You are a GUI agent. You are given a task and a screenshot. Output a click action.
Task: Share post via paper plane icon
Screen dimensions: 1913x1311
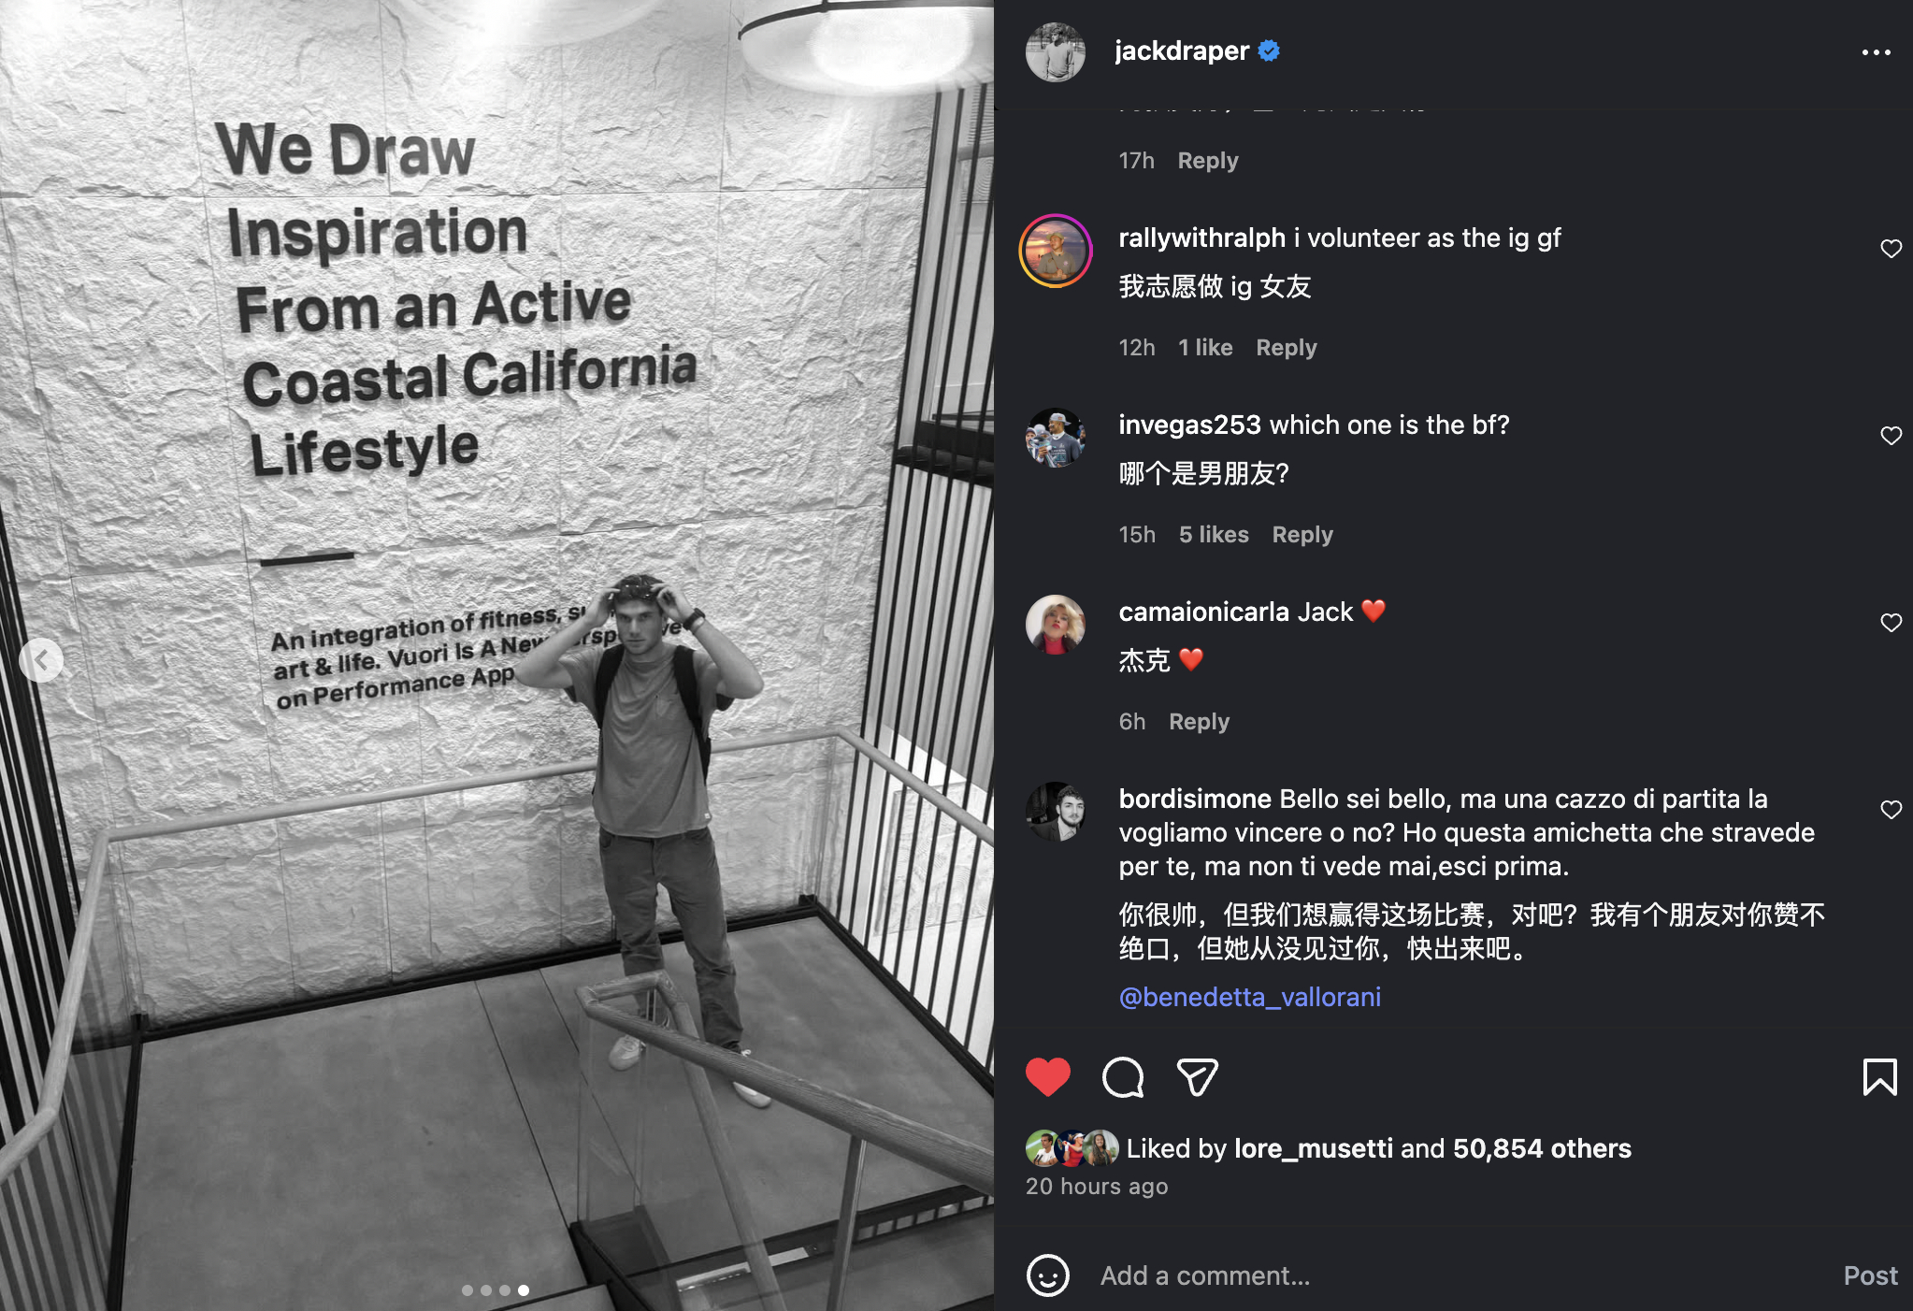coord(1197,1077)
